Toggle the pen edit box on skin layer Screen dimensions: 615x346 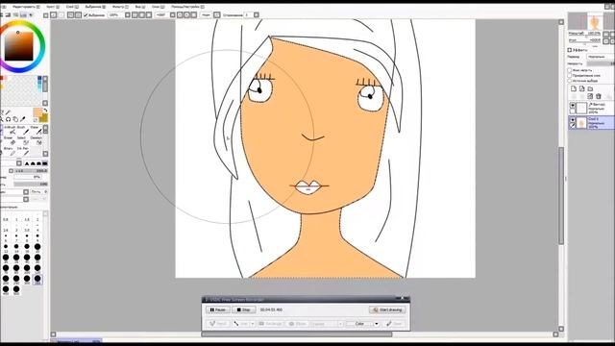click(573, 126)
